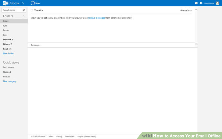Click the blurred account name
This screenshot has height=139, width=222.
[x=209, y=3]
